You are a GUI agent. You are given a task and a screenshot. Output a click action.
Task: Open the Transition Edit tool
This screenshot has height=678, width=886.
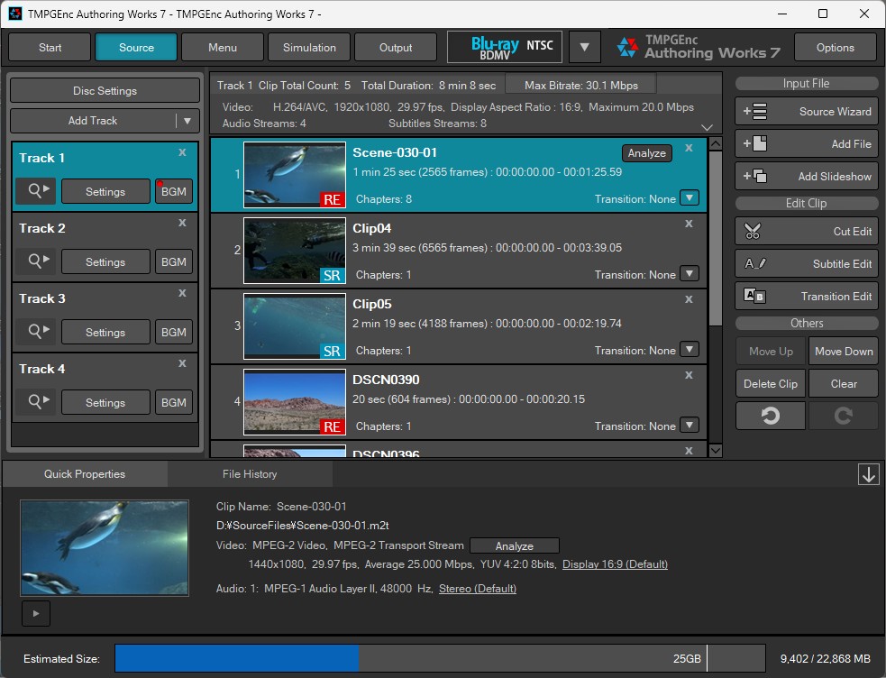806,296
